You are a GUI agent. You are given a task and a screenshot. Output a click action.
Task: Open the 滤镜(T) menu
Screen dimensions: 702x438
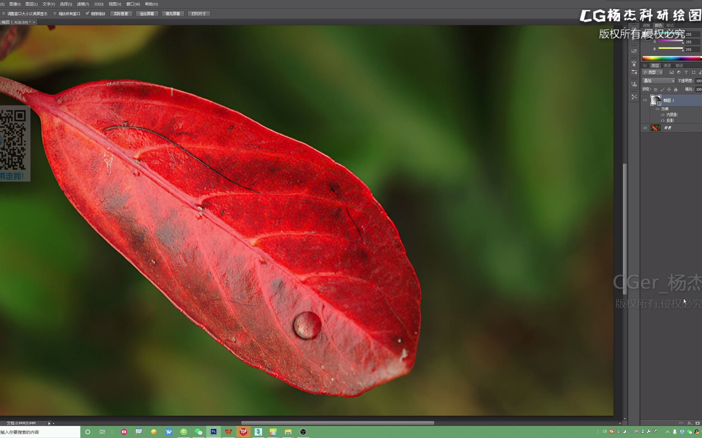tap(83, 4)
